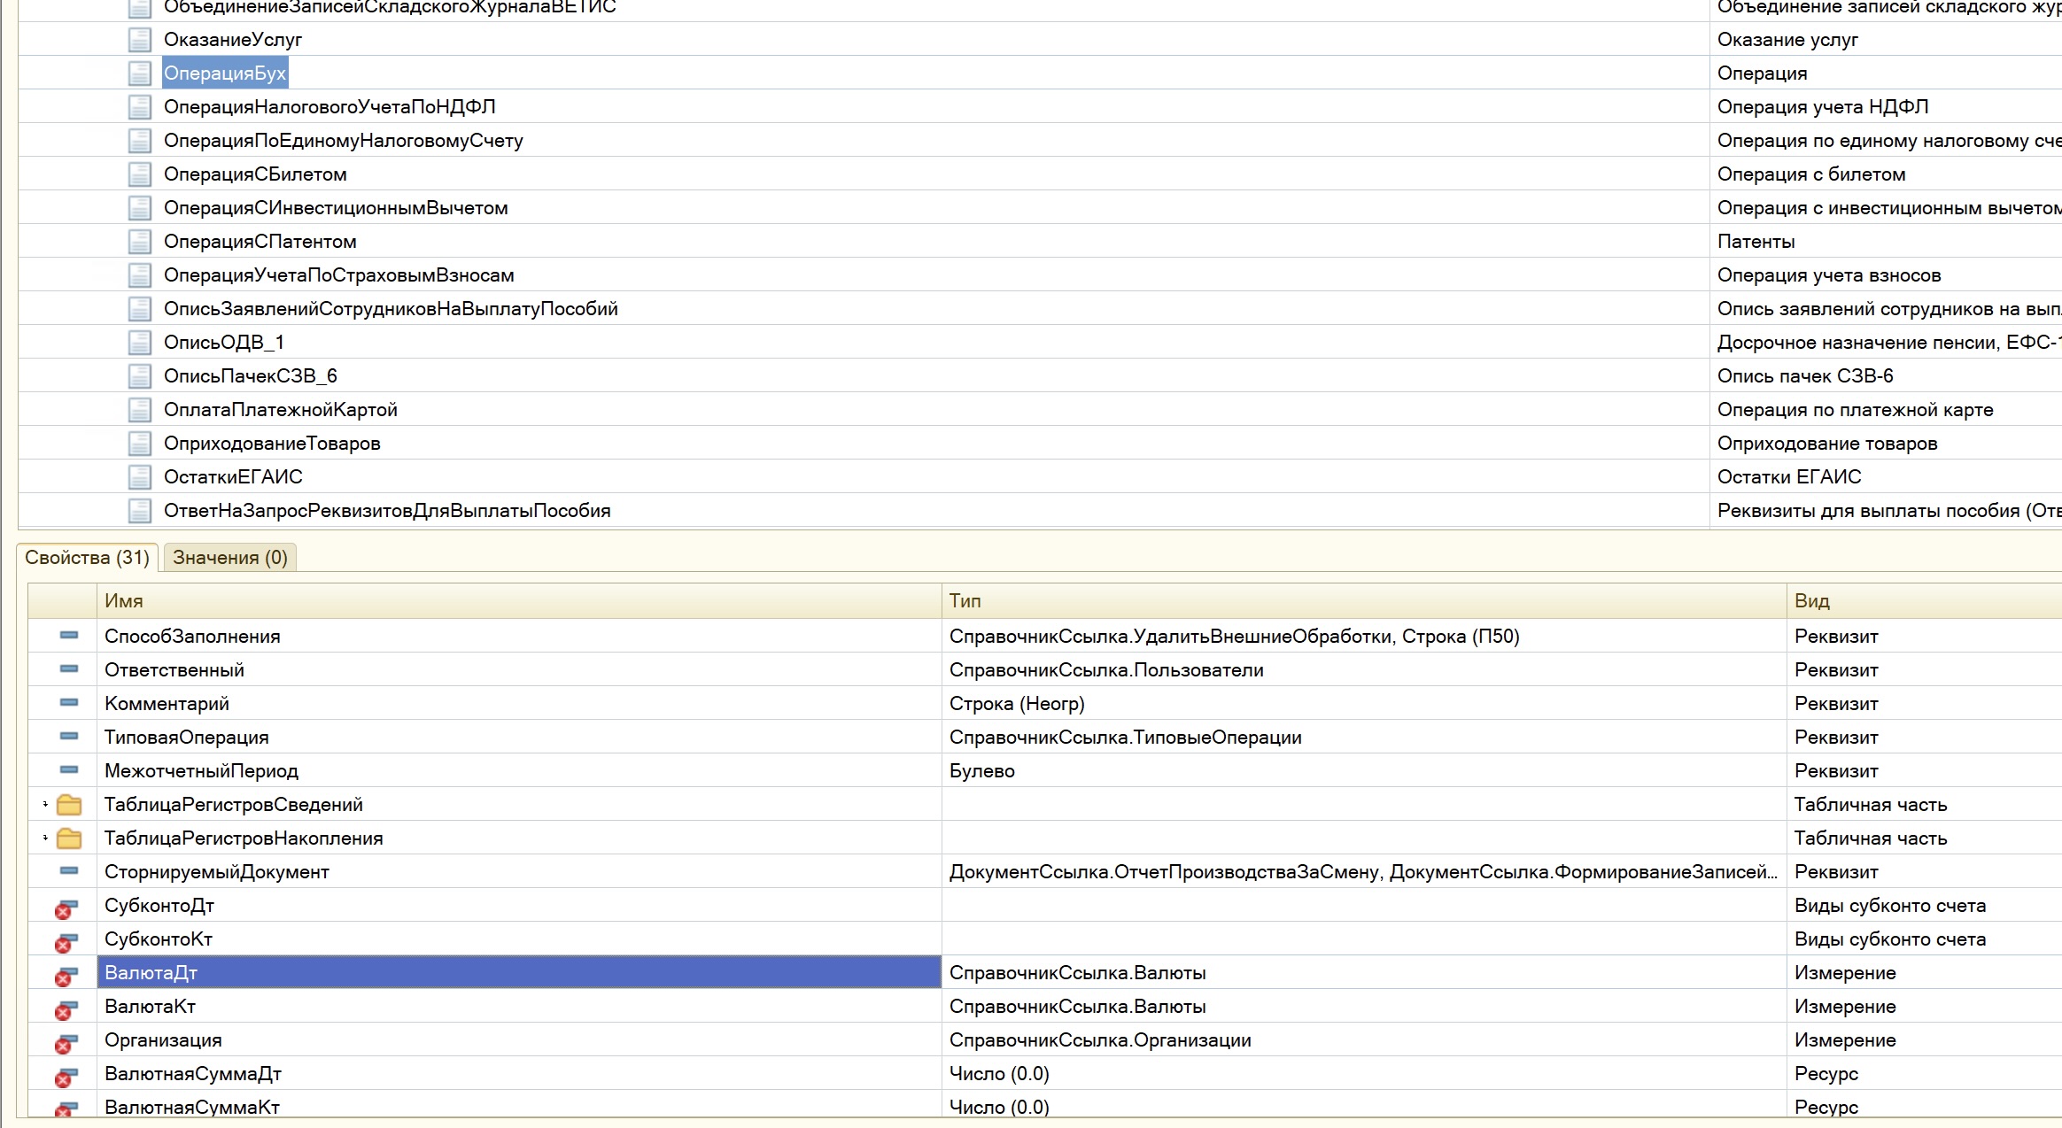Click the Тип column header

965,601
